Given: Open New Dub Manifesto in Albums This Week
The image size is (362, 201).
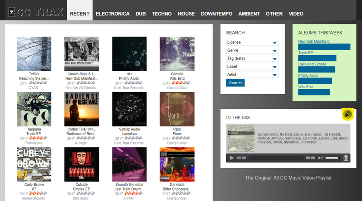Looking at the screenshot, I should pyautogui.click(x=314, y=41).
